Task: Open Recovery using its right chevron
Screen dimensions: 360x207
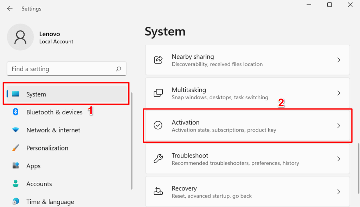Action: click(339, 192)
